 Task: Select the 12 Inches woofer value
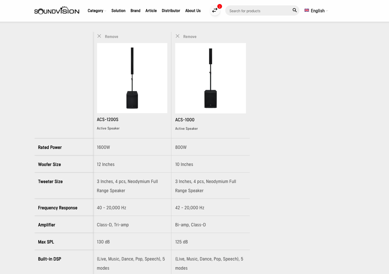[105, 164]
